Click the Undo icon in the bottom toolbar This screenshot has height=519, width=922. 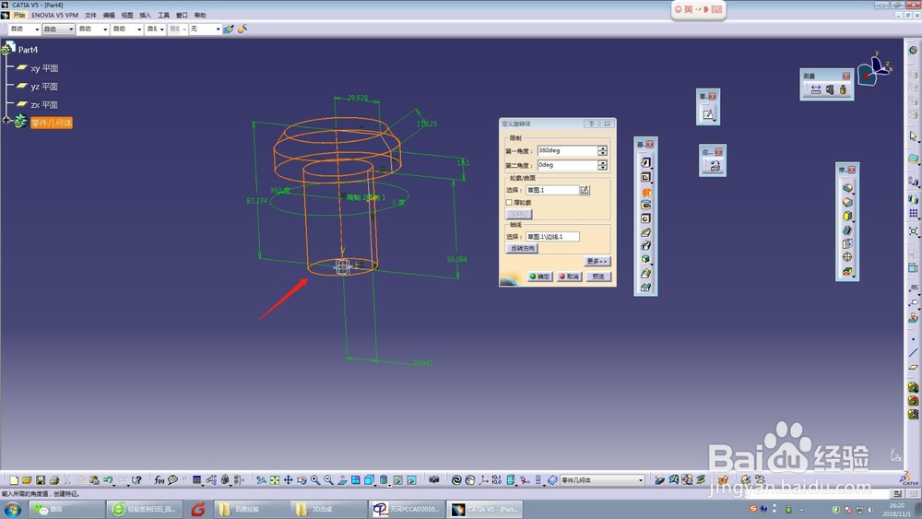(108, 480)
